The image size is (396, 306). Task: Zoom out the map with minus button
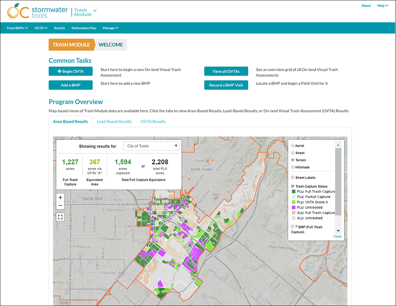60,205
